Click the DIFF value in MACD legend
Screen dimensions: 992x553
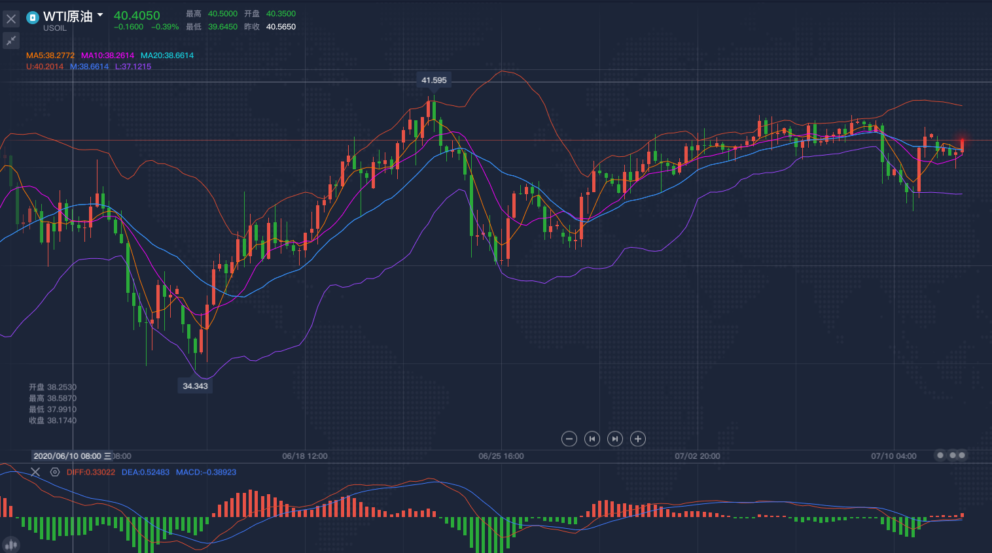click(91, 472)
